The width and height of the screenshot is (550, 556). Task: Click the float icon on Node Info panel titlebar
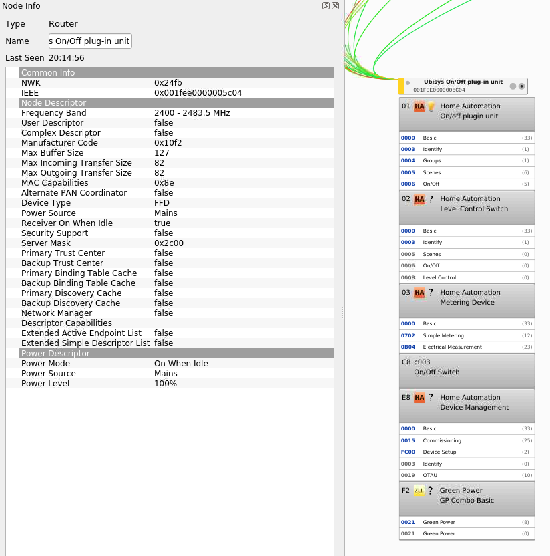tap(325, 5)
